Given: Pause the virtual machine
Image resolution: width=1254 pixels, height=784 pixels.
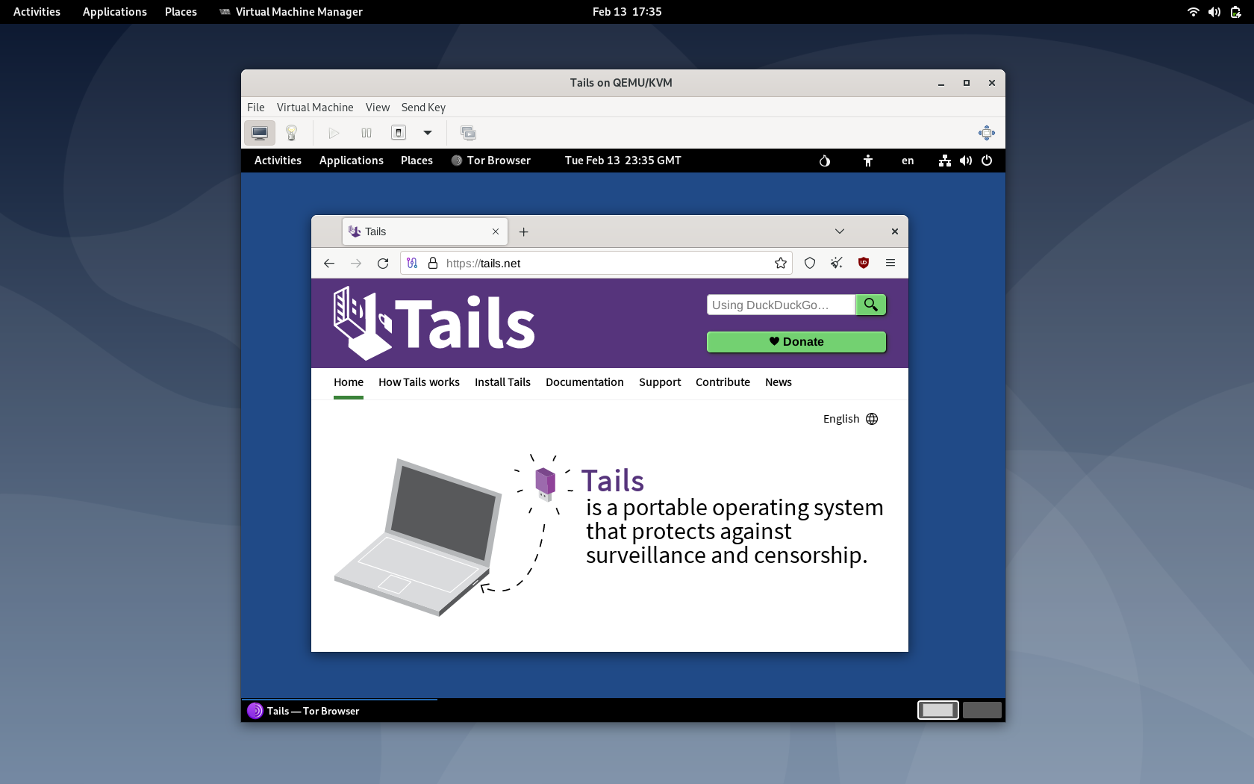Looking at the screenshot, I should [366, 133].
